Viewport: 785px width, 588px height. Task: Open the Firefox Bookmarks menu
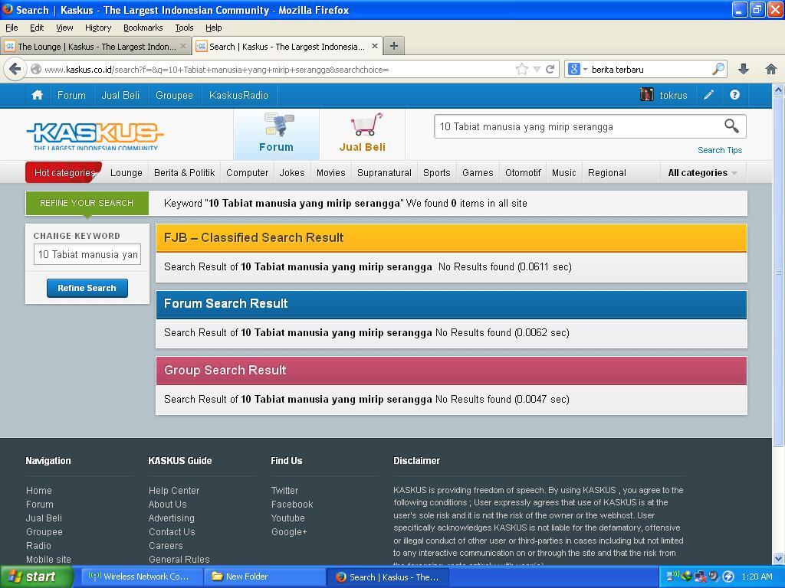pyautogui.click(x=143, y=28)
